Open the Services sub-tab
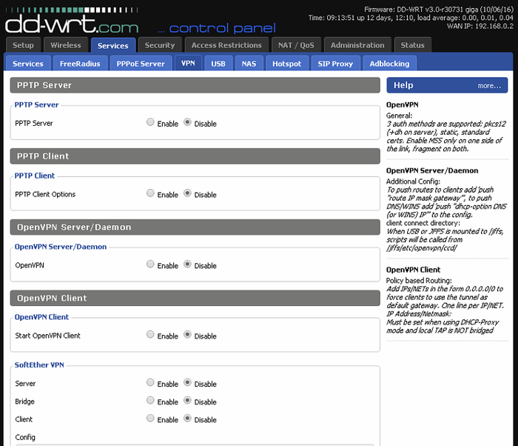 click(x=28, y=64)
